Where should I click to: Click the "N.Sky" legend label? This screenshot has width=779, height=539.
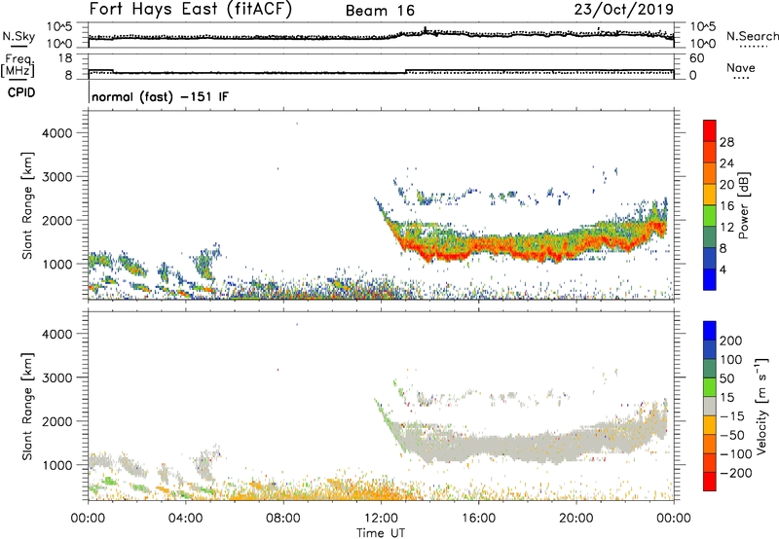pyautogui.click(x=19, y=36)
